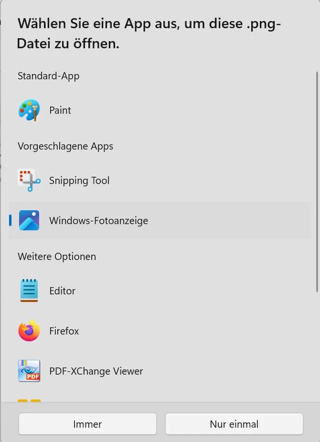
Task: Click the blue selection marker beside Windows-Fotoanzeige
Action: pos(10,220)
